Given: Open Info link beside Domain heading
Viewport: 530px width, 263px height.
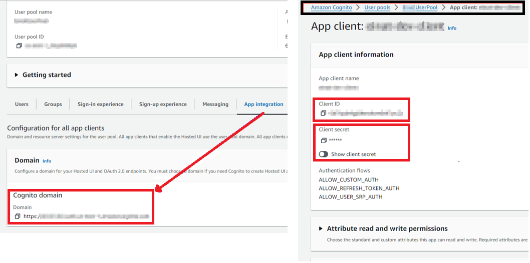Looking at the screenshot, I should click(x=47, y=161).
